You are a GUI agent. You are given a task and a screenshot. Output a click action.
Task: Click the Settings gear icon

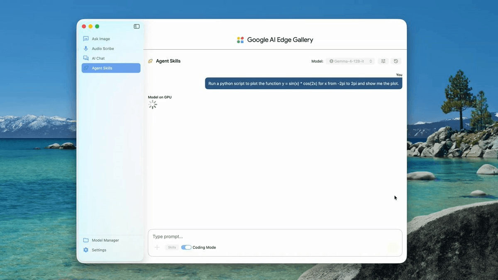click(x=86, y=250)
